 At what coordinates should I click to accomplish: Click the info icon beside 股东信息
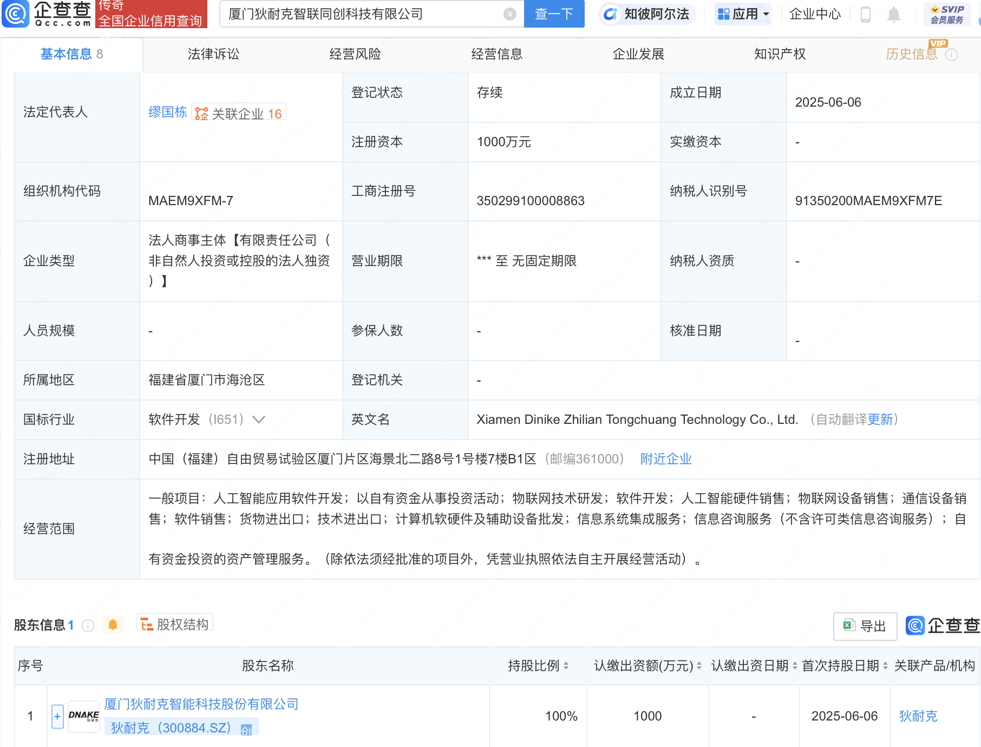(x=88, y=625)
